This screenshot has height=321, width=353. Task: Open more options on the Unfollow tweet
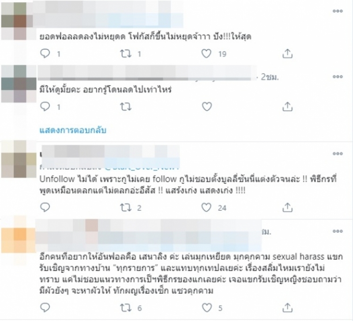point(338,153)
